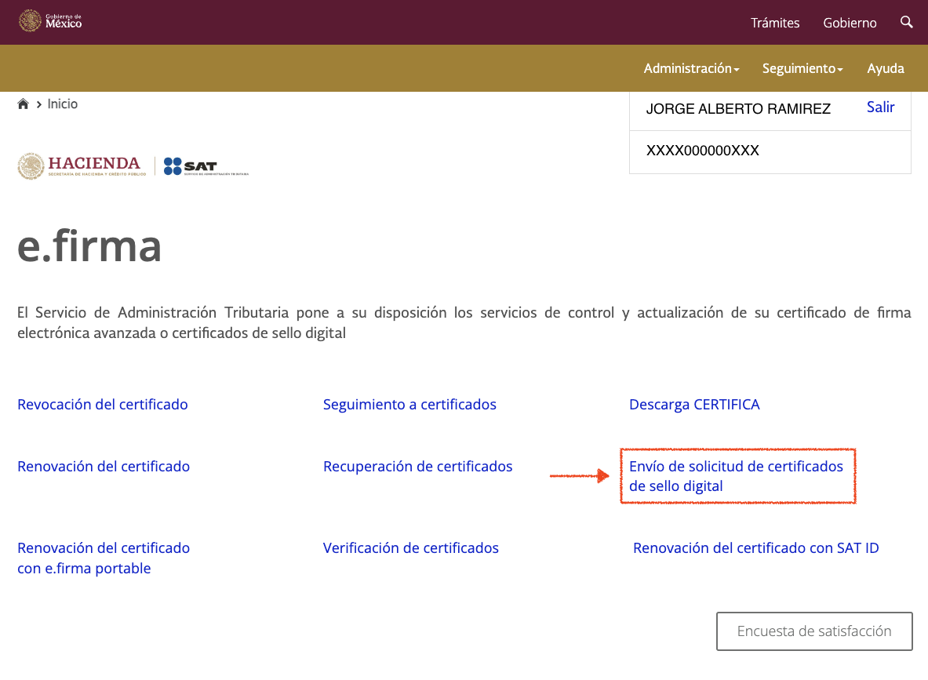928x680 pixels.
Task: Open the search magnifier icon
Action: click(x=906, y=23)
